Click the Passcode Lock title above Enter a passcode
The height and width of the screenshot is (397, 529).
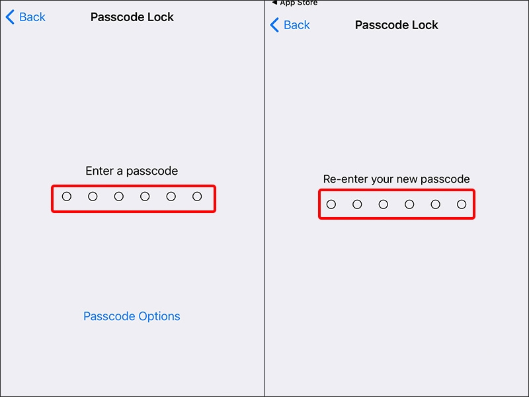132,17
